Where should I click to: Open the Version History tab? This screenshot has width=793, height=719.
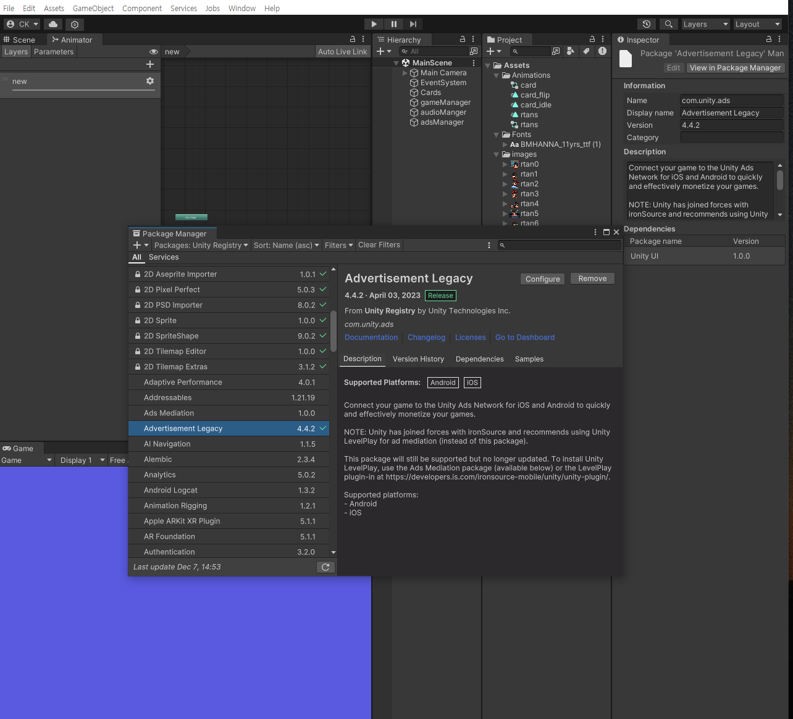[418, 359]
